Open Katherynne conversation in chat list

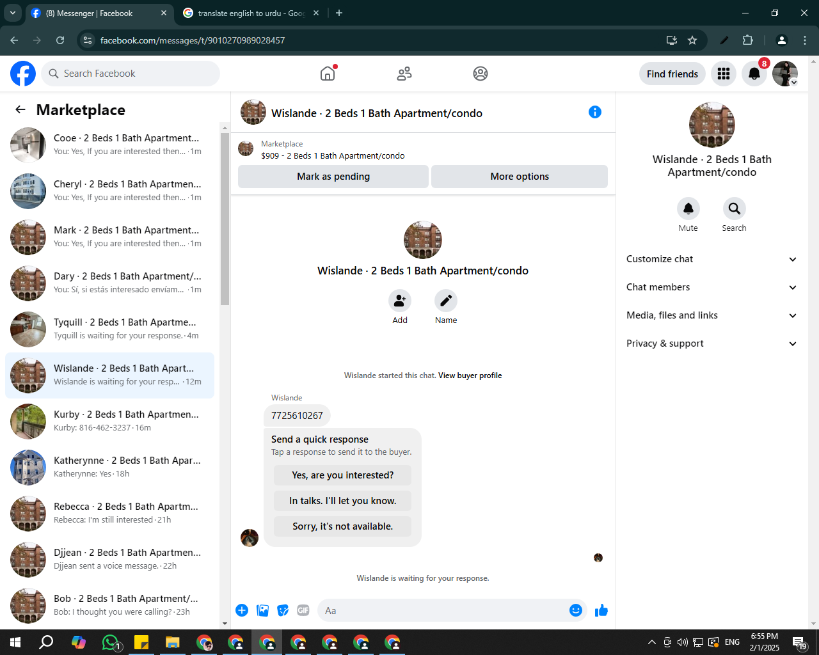[x=109, y=468]
